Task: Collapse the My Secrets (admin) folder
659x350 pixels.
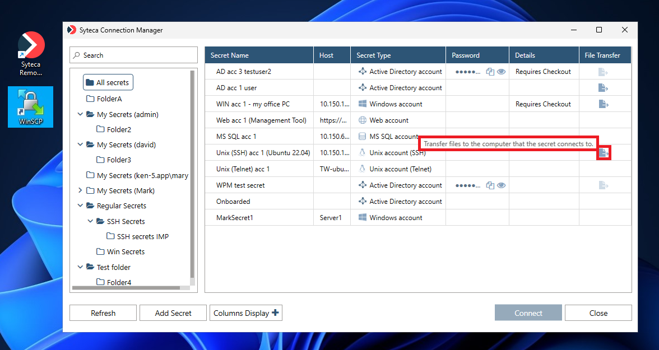Action: click(81, 114)
